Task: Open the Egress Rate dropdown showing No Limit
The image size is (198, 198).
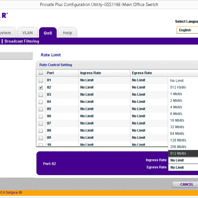Action: pos(183,168)
